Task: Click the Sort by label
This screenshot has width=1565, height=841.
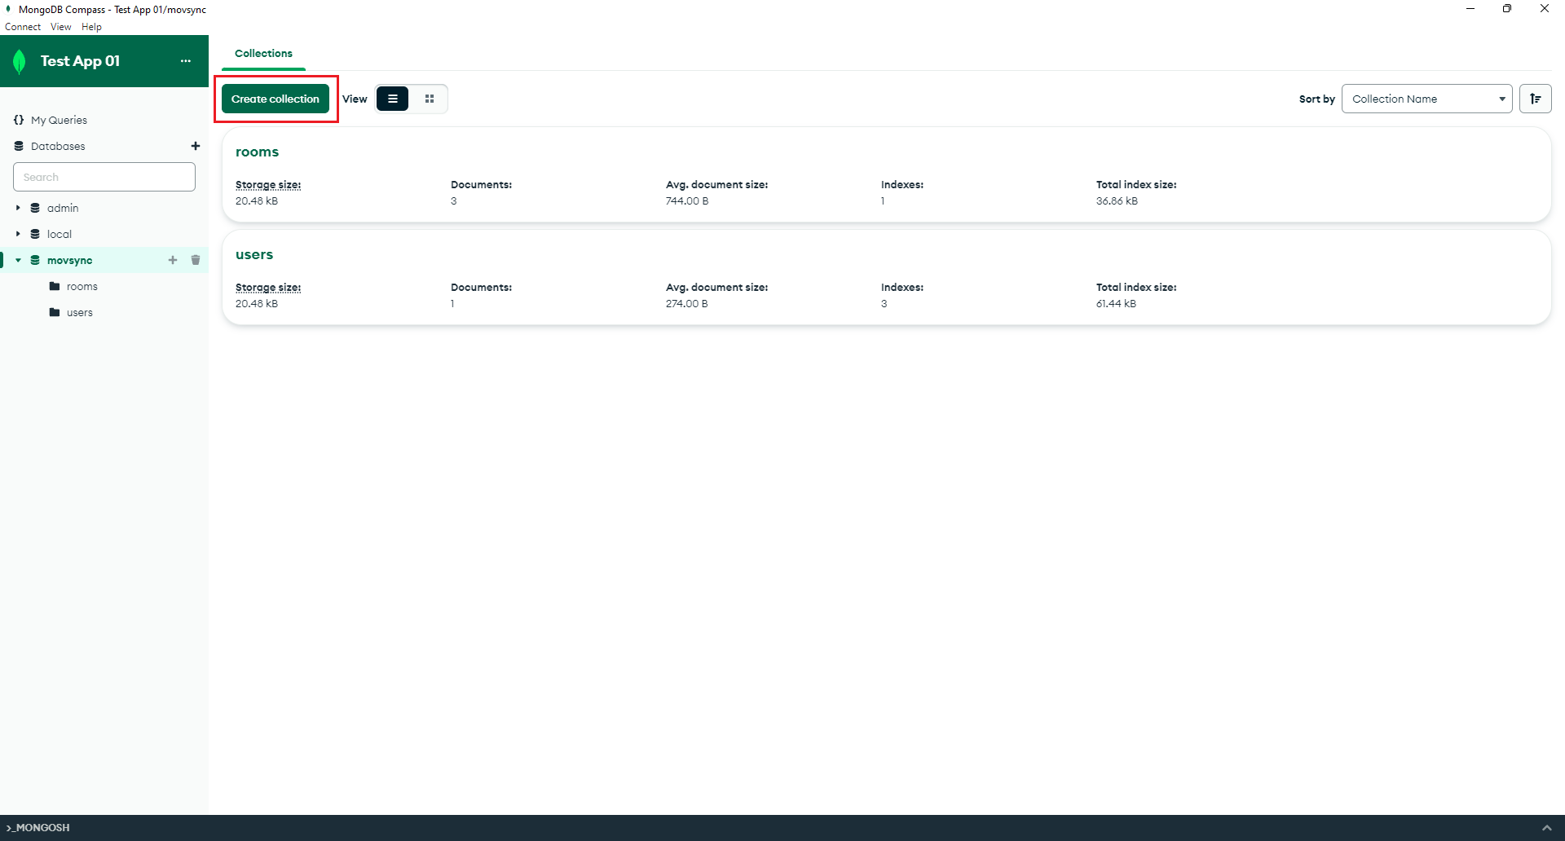Action: pyautogui.click(x=1317, y=99)
